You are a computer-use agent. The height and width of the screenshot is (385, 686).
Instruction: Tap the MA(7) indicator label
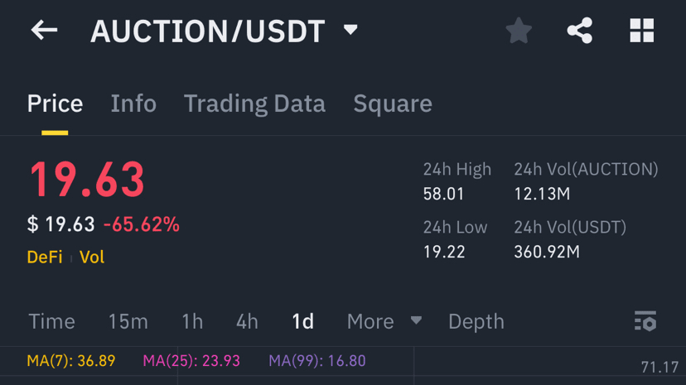click(x=71, y=361)
